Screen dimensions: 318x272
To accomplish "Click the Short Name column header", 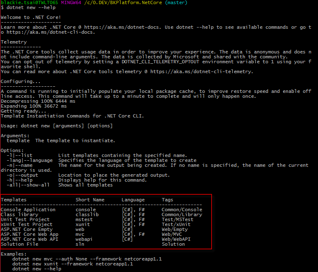I will pyautogui.click(x=90, y=200).
